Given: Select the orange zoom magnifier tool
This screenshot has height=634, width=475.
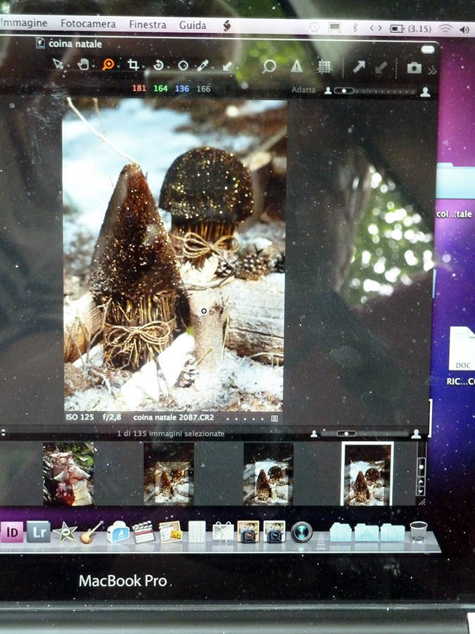Looking at the screenshot, I should click(x=108, y=65).
